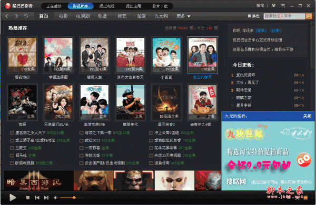Click the icon beside 兰陵王

tap(12, 148)
